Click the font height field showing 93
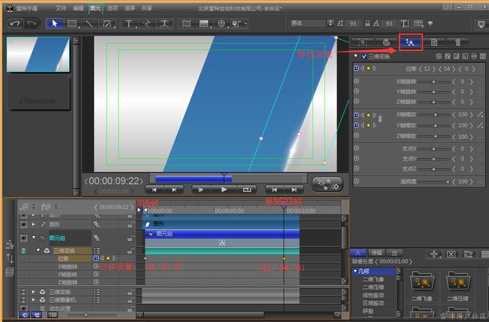The height and width of the screenshot is (322, 489). [x=353, y=23]
